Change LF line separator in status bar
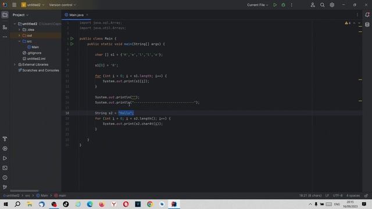 tap(327, 196)
